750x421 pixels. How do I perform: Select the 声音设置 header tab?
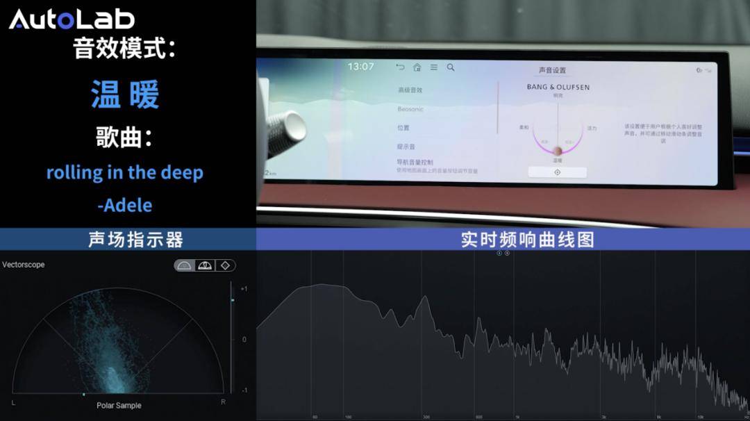552,70
